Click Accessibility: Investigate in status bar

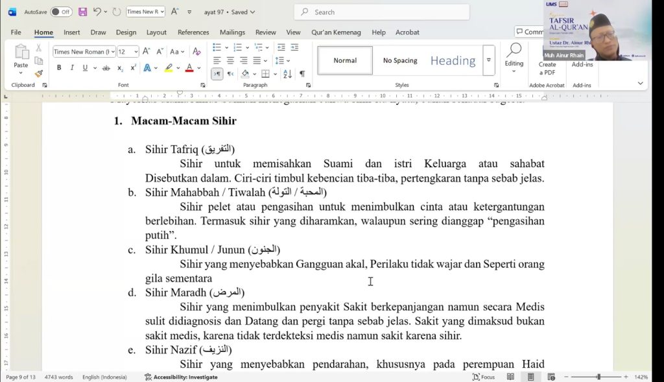tap(182, 377)
